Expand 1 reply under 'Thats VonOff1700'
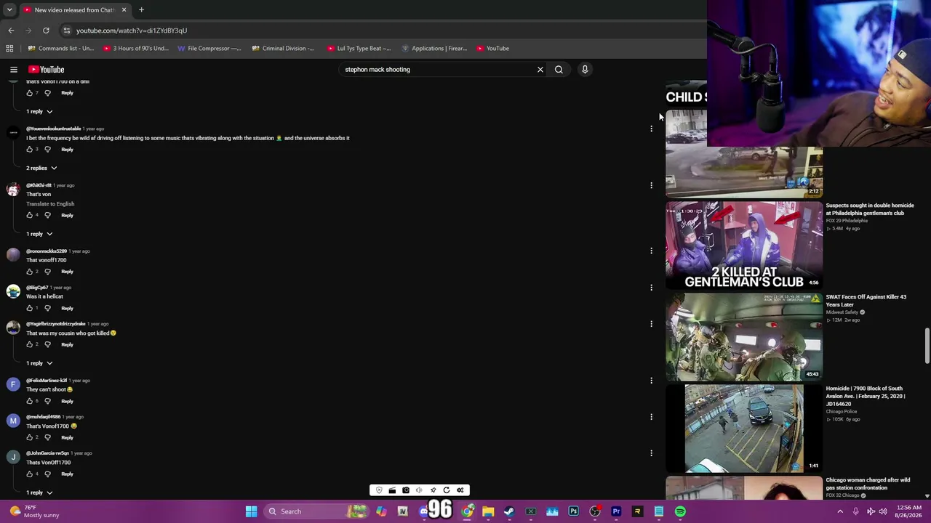 coord(40,492)
